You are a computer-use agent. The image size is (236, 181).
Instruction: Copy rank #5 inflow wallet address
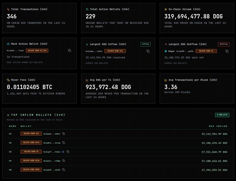tap(63, 169)
